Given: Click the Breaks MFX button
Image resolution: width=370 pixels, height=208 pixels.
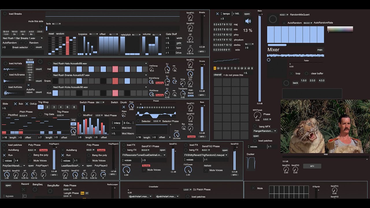Looking at the screenshot, I should pos(202,51).
